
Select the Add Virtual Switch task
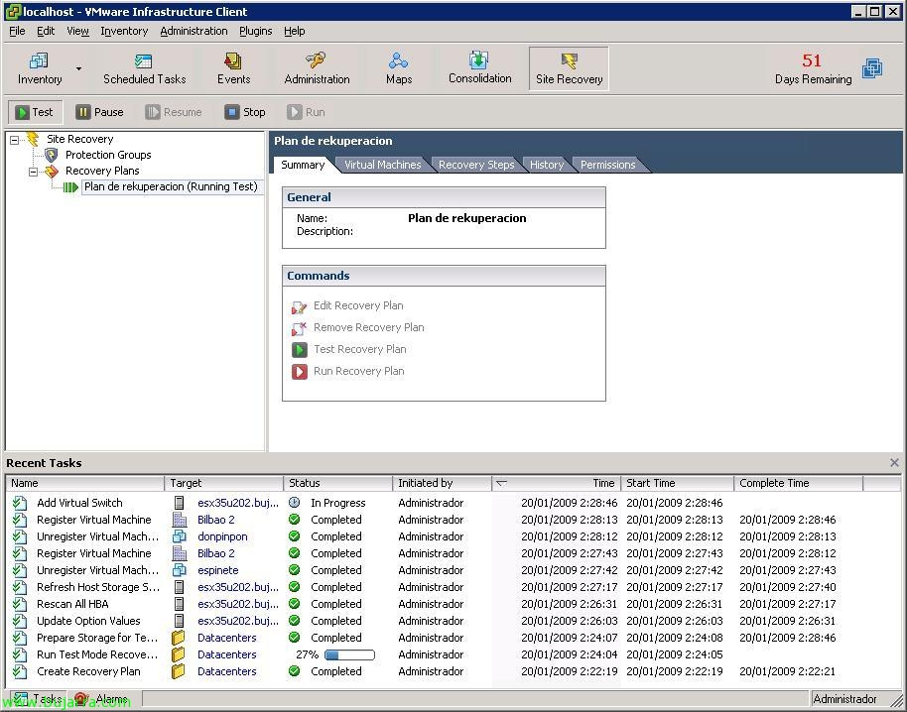(x=79, y=503)
